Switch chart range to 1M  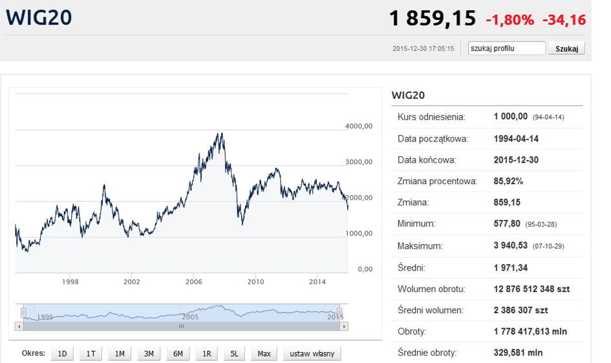tap(120, 353)
